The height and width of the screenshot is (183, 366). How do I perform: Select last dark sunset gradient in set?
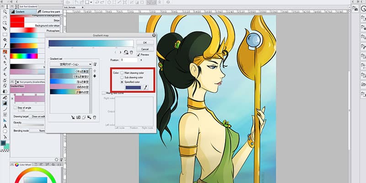pyautogui.click(x=70, y=92)
